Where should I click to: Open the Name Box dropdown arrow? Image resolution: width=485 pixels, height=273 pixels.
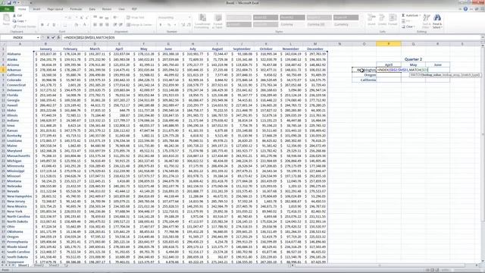(x=38, y=37)
